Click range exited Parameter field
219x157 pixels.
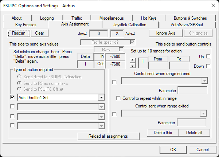tap(191, 122)
